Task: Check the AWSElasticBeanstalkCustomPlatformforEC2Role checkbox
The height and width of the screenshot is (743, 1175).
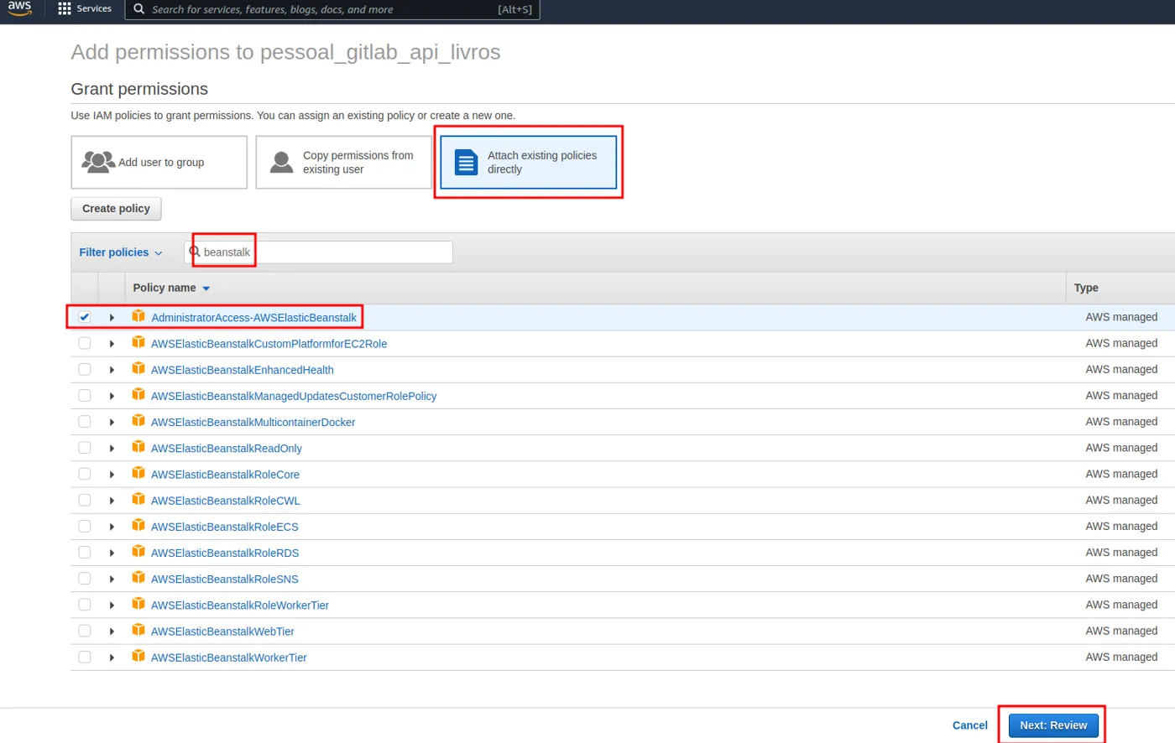Action: tap(84, 343)
